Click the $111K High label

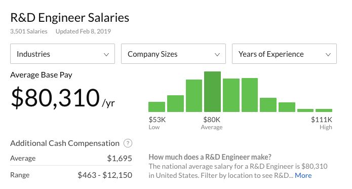(322, 123)
